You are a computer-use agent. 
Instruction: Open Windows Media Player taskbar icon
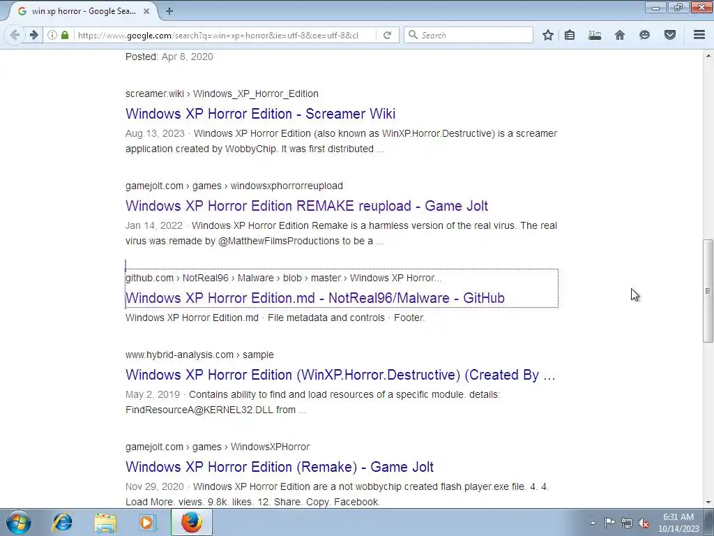pyautogui.click(x=147, y=522)
